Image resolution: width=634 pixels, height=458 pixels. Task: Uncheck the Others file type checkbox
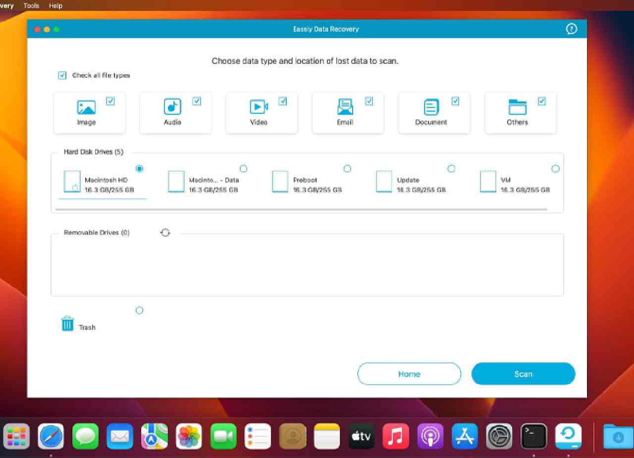click(542, 101)
